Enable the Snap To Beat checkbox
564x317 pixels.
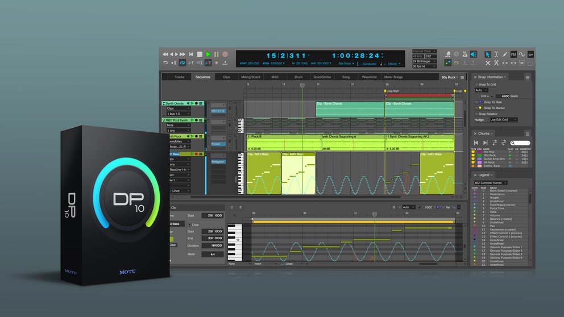pos(476,102)
